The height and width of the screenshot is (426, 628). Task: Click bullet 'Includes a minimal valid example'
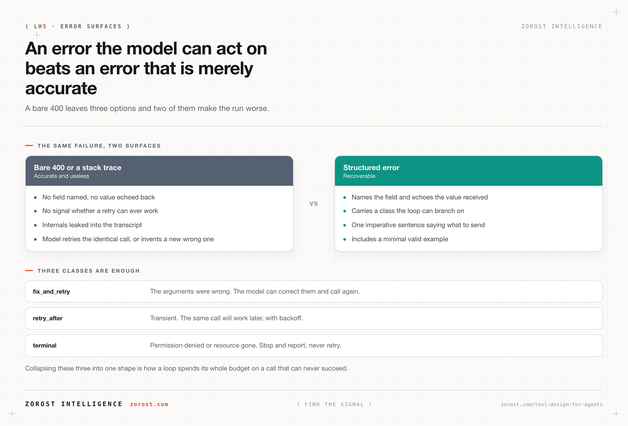coord(400,239)
